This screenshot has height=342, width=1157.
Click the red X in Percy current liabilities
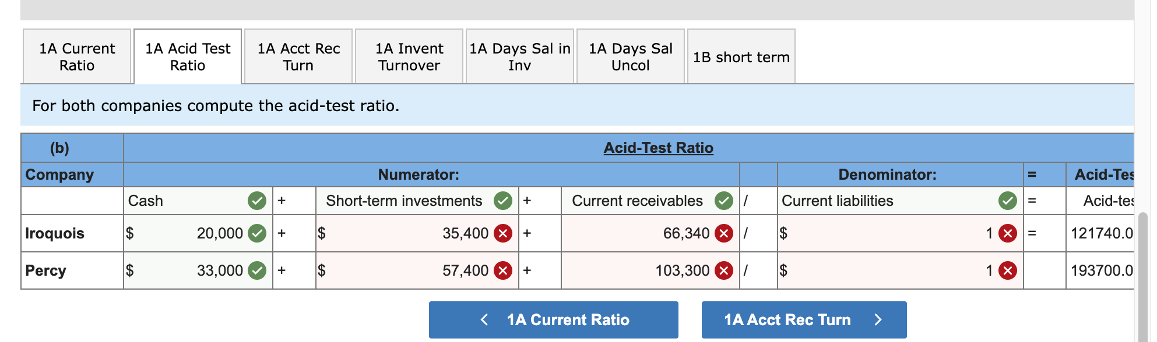click(x=1008, y=270)
